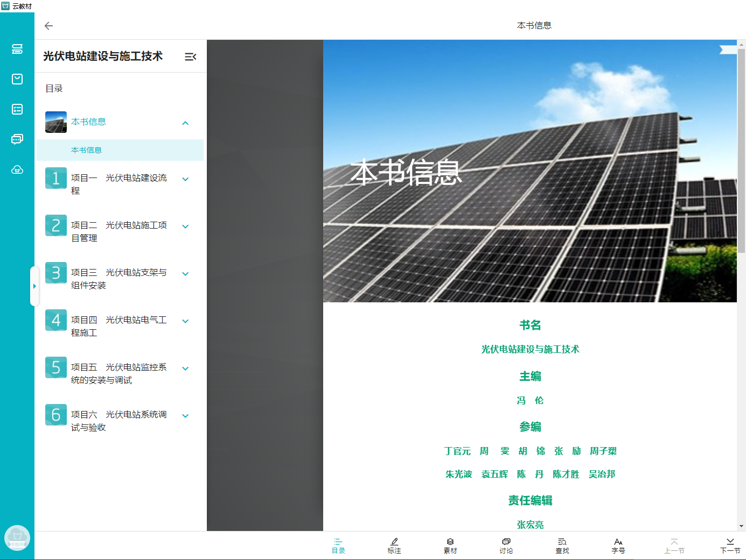The image size is (746, 560).
Task: Open 项目四 光伏电站电气工程施工 entry
Action: [118, 326]
